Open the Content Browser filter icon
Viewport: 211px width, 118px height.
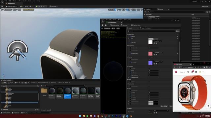click(x=42, y=86)
